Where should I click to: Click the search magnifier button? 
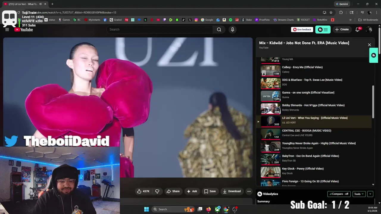point(219,29)
